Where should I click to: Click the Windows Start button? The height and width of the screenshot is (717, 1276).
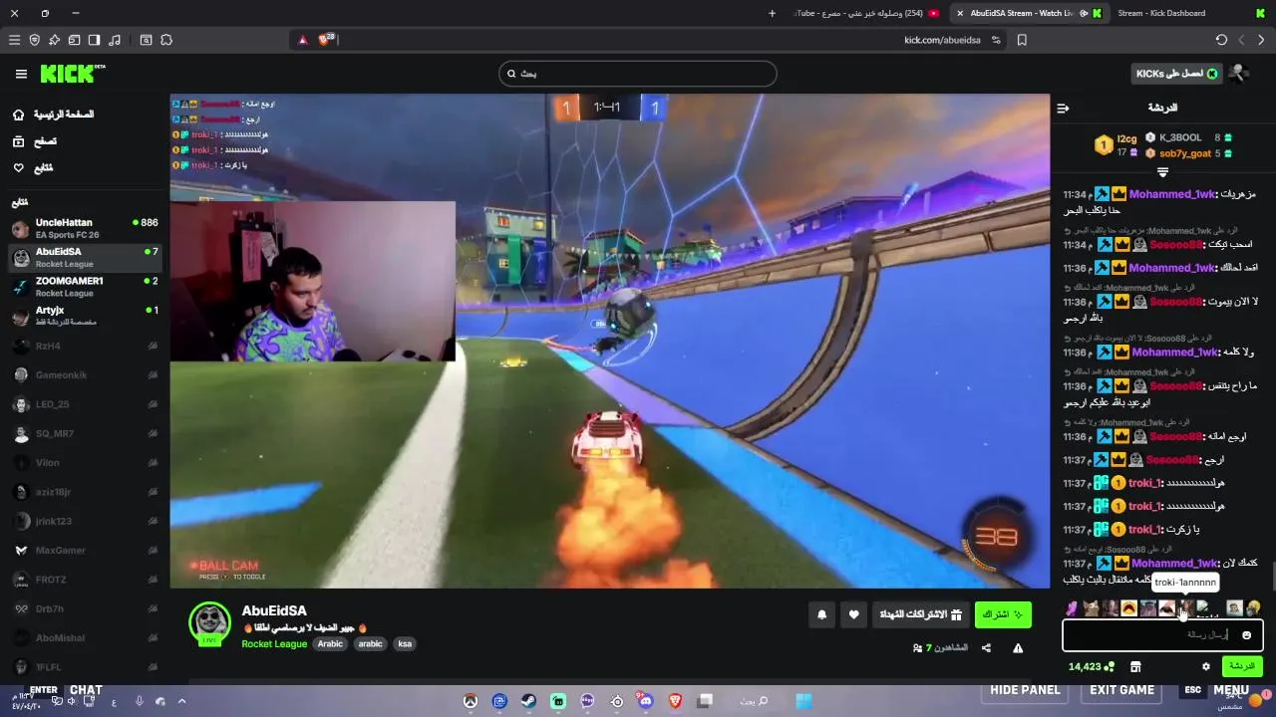(803, 701)
